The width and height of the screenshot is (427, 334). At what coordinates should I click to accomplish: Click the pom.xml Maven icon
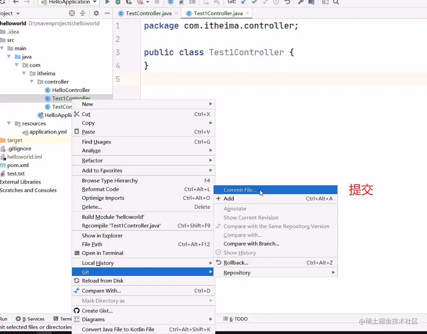[x=3, y=165]
